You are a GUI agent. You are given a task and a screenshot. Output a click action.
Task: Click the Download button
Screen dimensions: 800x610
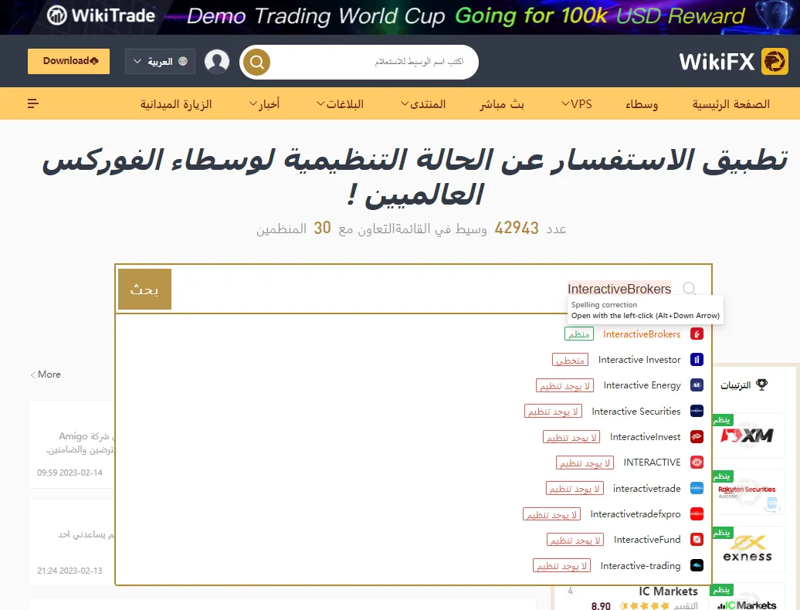(x=69, y=61)
